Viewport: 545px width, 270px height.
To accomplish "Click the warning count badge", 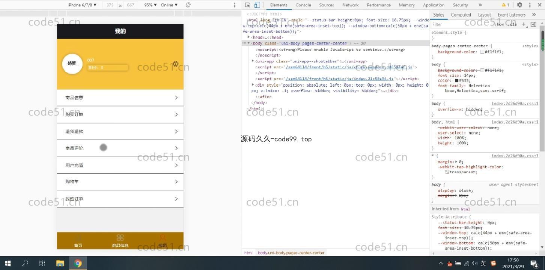I will [x=506, y=5].
